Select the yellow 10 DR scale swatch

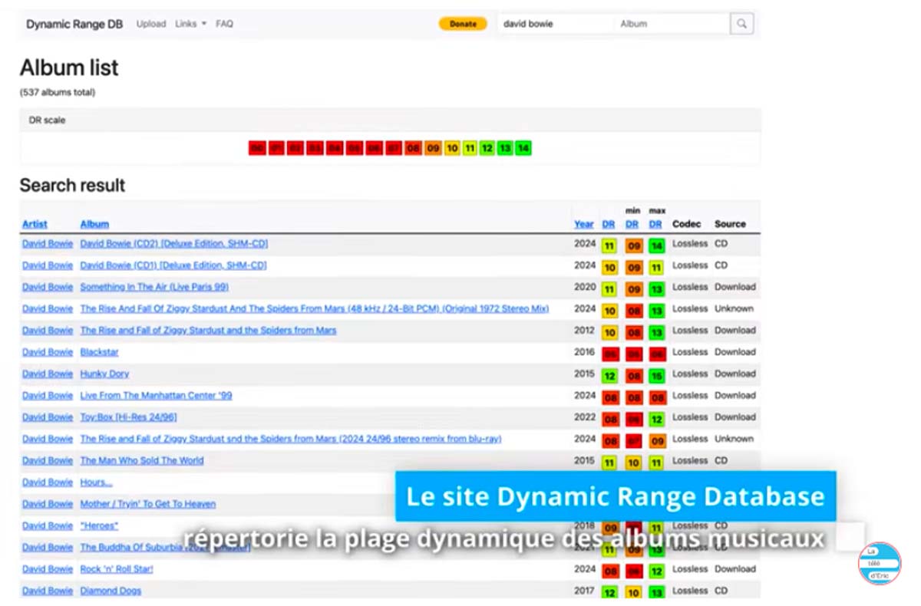click(x=452, y=148)
